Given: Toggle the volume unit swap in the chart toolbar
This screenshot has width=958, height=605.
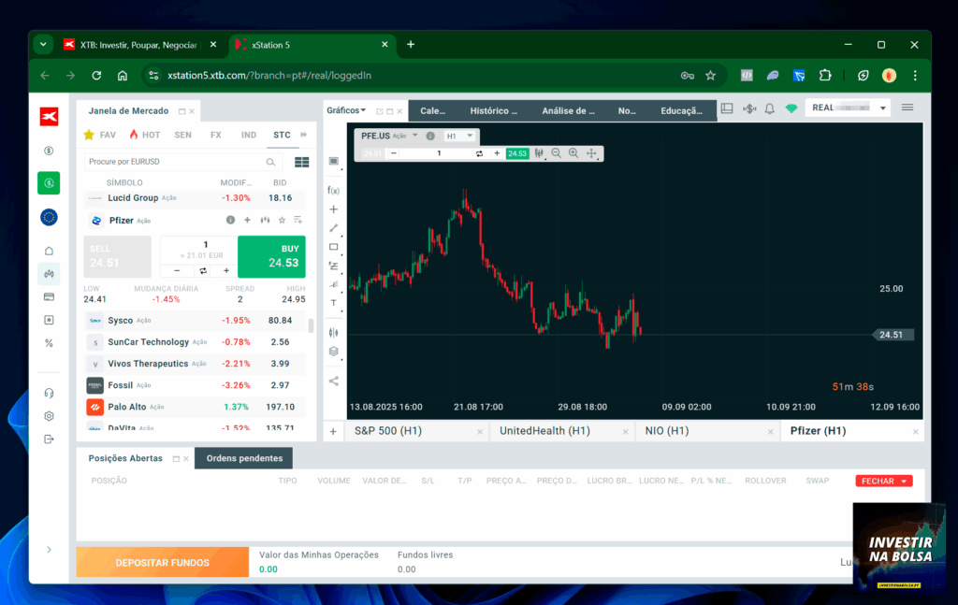Looking at the screenshot, I should pos(479,153).
